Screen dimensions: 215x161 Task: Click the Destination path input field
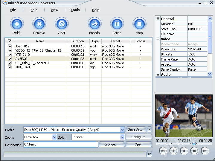click(x=60, y=145)
